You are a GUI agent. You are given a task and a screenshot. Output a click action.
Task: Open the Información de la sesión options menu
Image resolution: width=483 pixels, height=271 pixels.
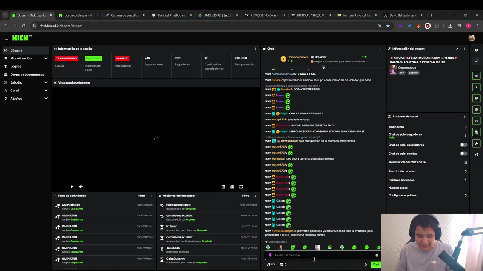255,49
